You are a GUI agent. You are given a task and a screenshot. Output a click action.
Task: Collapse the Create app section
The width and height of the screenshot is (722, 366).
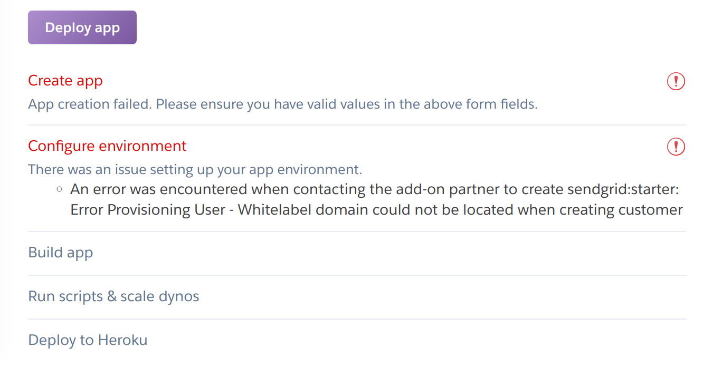pyautogui.click(x=65, y=81)
